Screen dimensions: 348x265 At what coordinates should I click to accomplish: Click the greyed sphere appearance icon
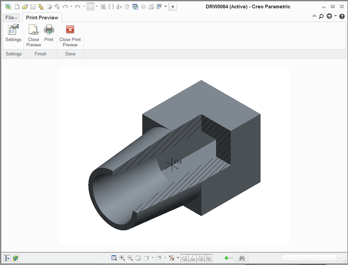(x=143, y=7)
